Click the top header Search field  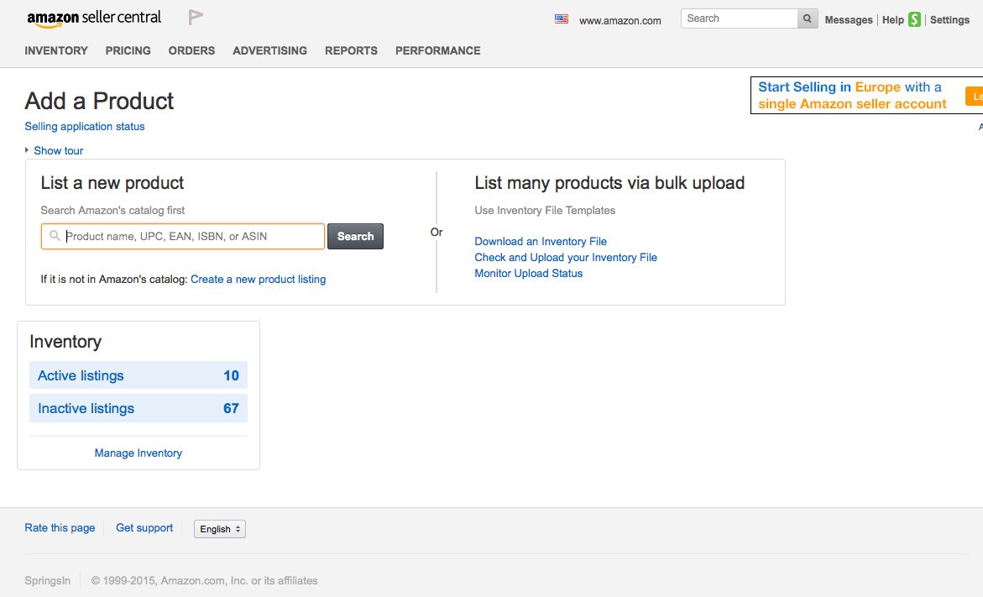click(x=739, y=18)
